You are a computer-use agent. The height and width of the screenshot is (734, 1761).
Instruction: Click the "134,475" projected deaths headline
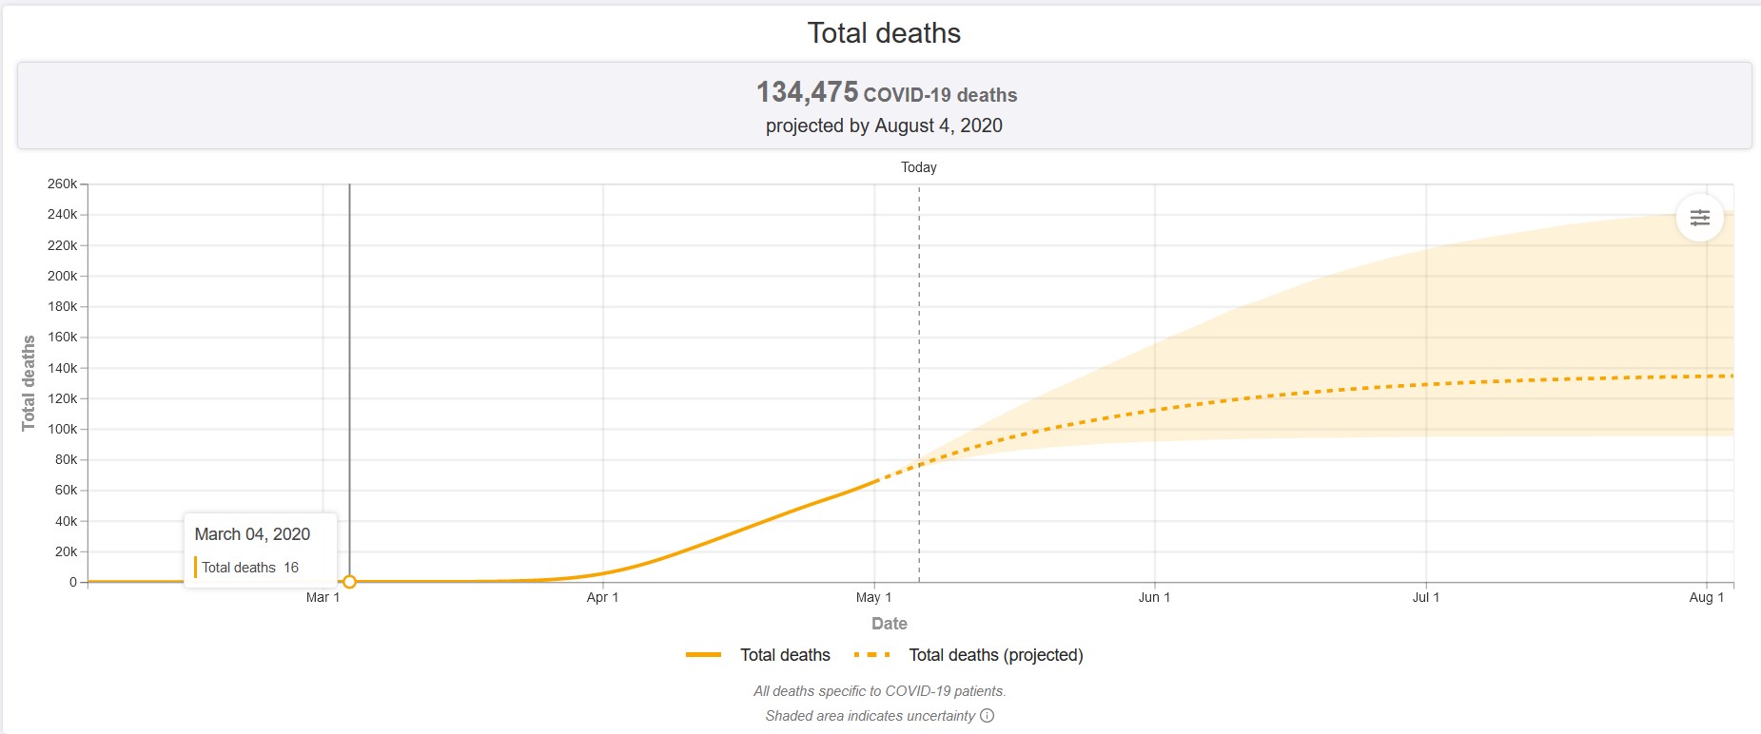(x=807, y=92)
